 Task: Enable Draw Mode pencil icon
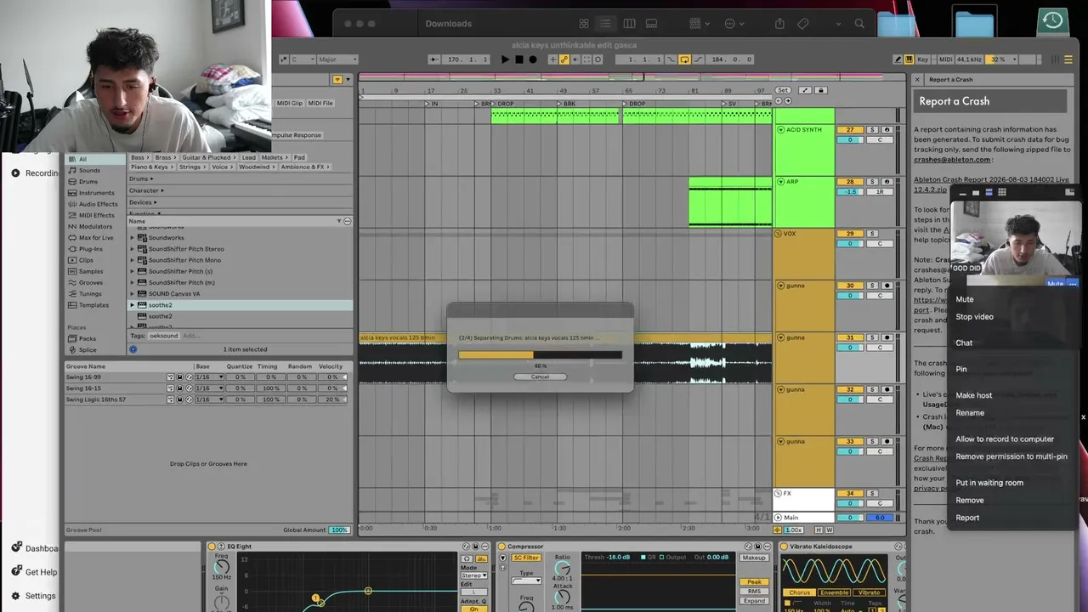point(898,59)
